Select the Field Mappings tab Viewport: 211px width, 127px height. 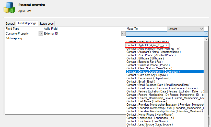[x=27, y=23]
